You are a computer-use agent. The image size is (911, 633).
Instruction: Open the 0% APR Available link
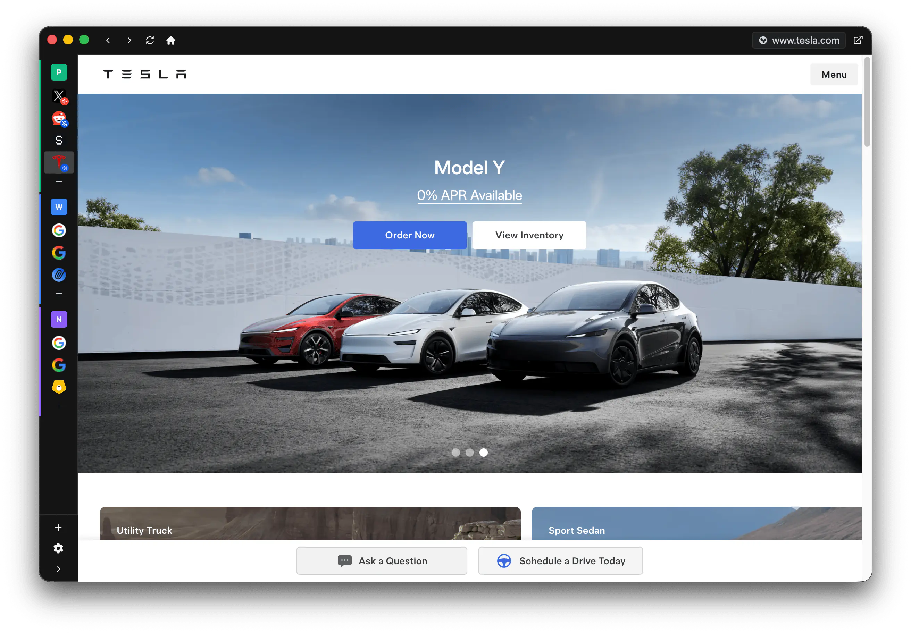coord(469,195)
